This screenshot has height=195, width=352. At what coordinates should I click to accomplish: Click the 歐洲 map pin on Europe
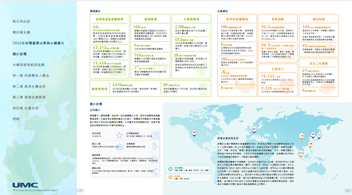pyautogui.click(x=254, y=130)
